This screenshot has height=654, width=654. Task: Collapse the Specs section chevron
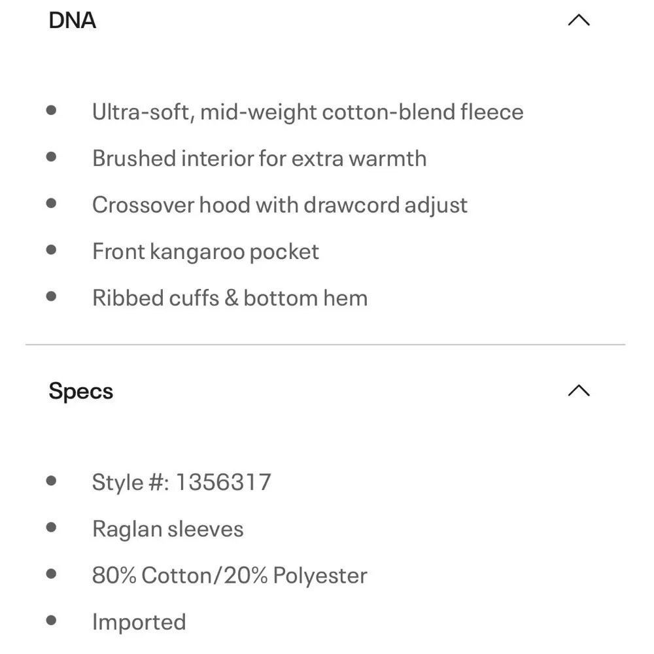click(579, 390)
